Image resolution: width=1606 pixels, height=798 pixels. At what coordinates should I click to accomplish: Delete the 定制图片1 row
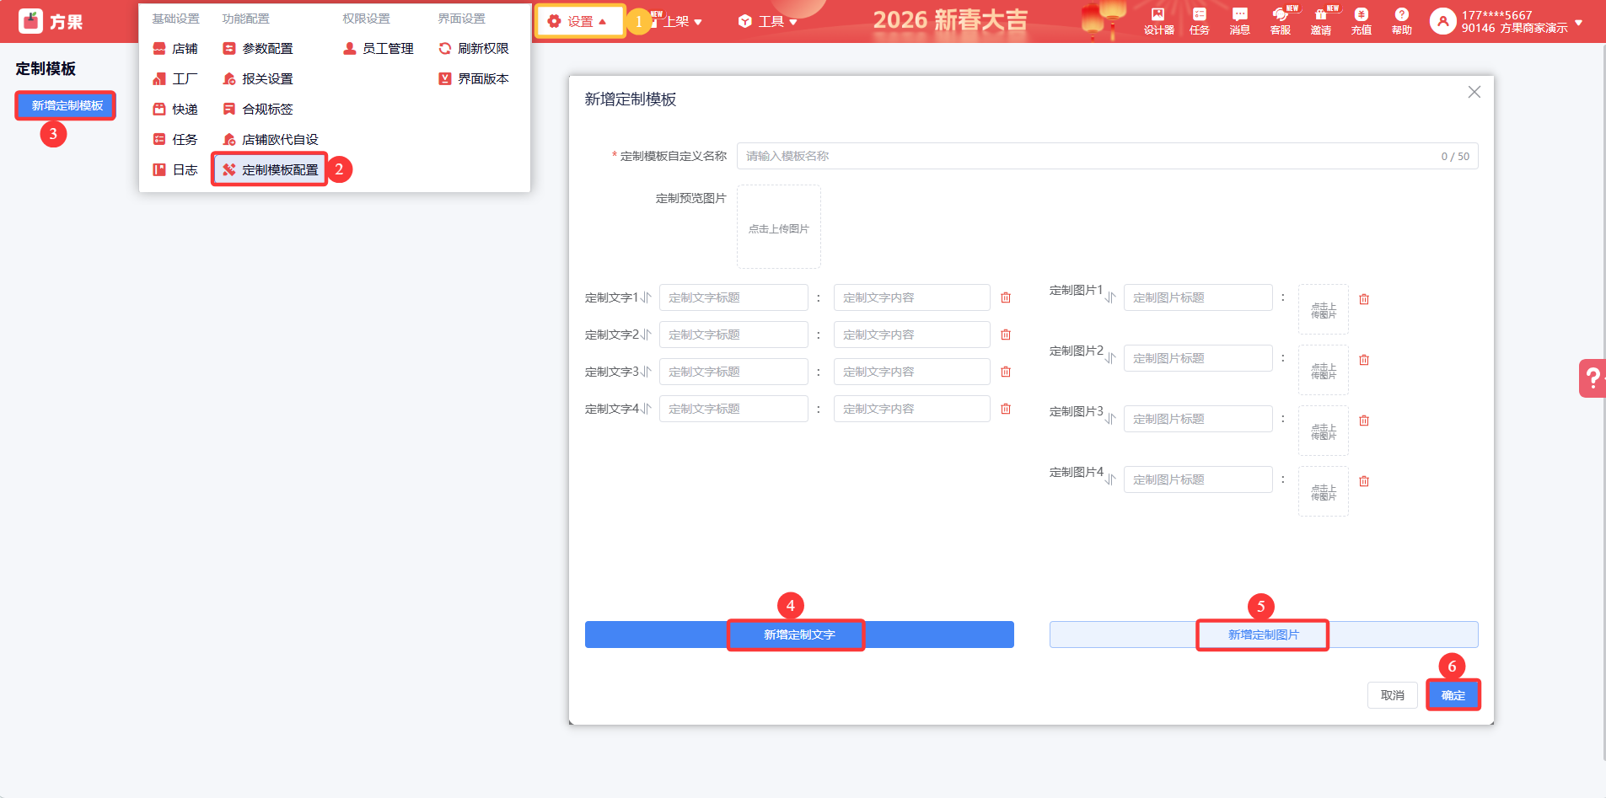1364,299
